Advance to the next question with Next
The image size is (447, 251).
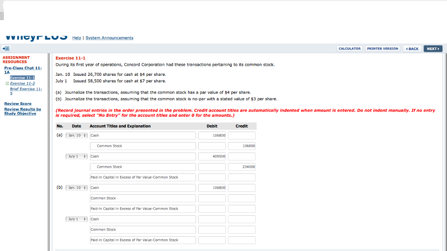point(432,49)
